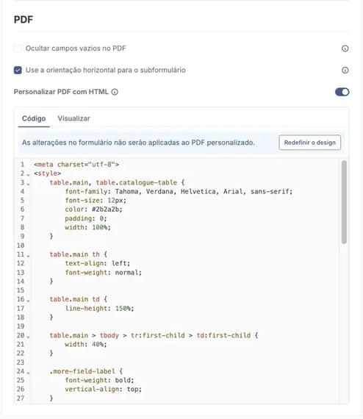This screenshot has height=419, width=363.
Task: Check Ocultar campos vazios no PDF
Action: 18,49
